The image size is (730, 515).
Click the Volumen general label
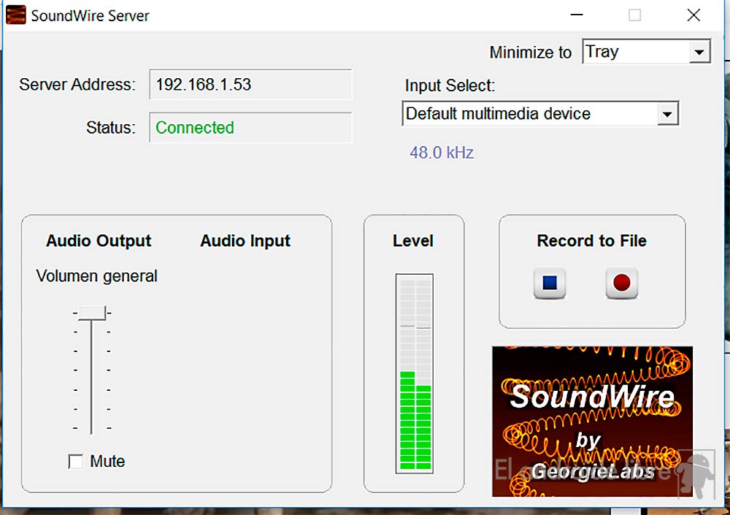pyautogui.click(x=97, y=276)
